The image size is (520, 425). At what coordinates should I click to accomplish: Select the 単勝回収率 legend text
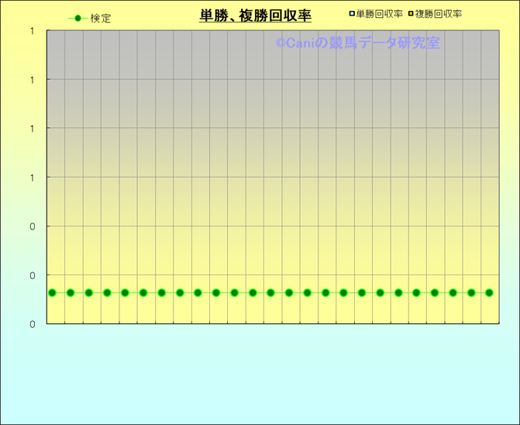tap(379, 14)
